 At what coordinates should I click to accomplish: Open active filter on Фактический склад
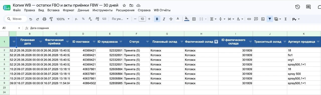pyautogui.click(x=216, y=42)
